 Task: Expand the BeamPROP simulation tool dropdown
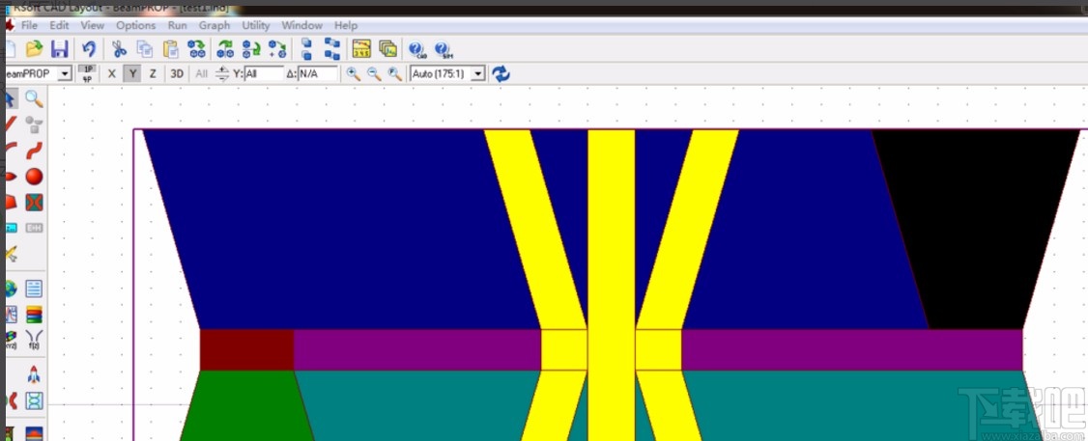click(x=65, y=73)
